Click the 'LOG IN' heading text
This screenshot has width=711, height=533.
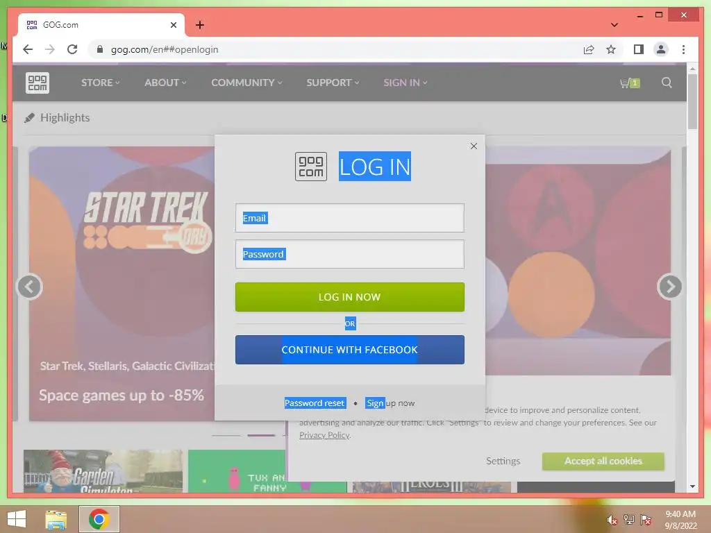coord(375,167)
